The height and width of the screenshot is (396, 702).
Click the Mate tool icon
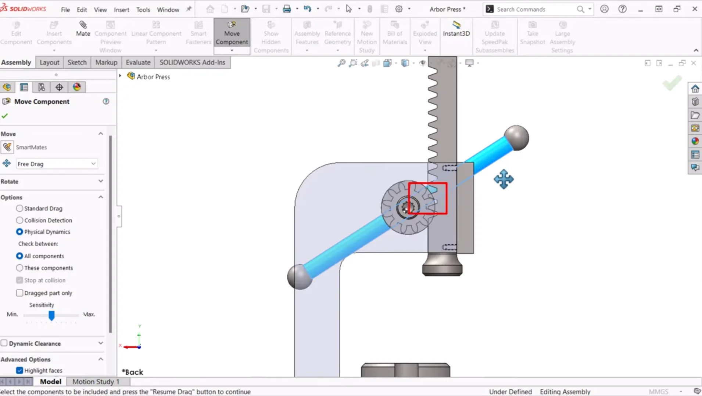[83, 28]
